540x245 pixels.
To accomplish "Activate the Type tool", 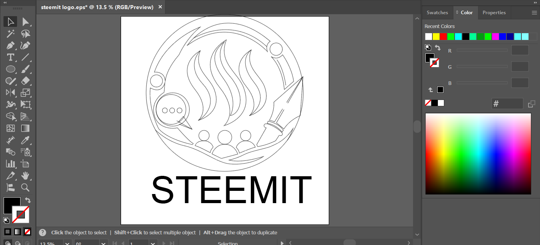I will click(x=11, y=57).
